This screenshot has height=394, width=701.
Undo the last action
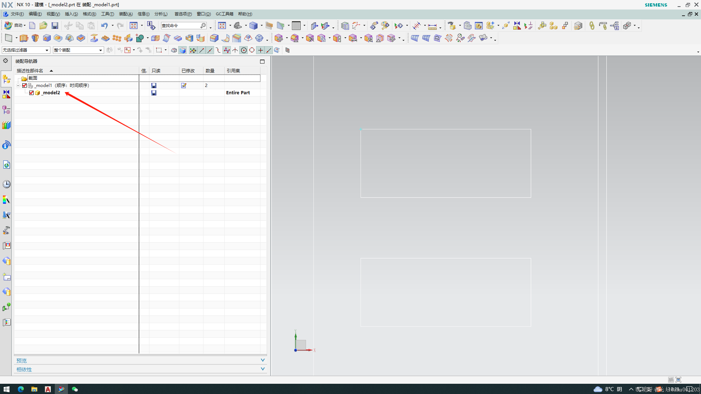[x=104, y=26]
